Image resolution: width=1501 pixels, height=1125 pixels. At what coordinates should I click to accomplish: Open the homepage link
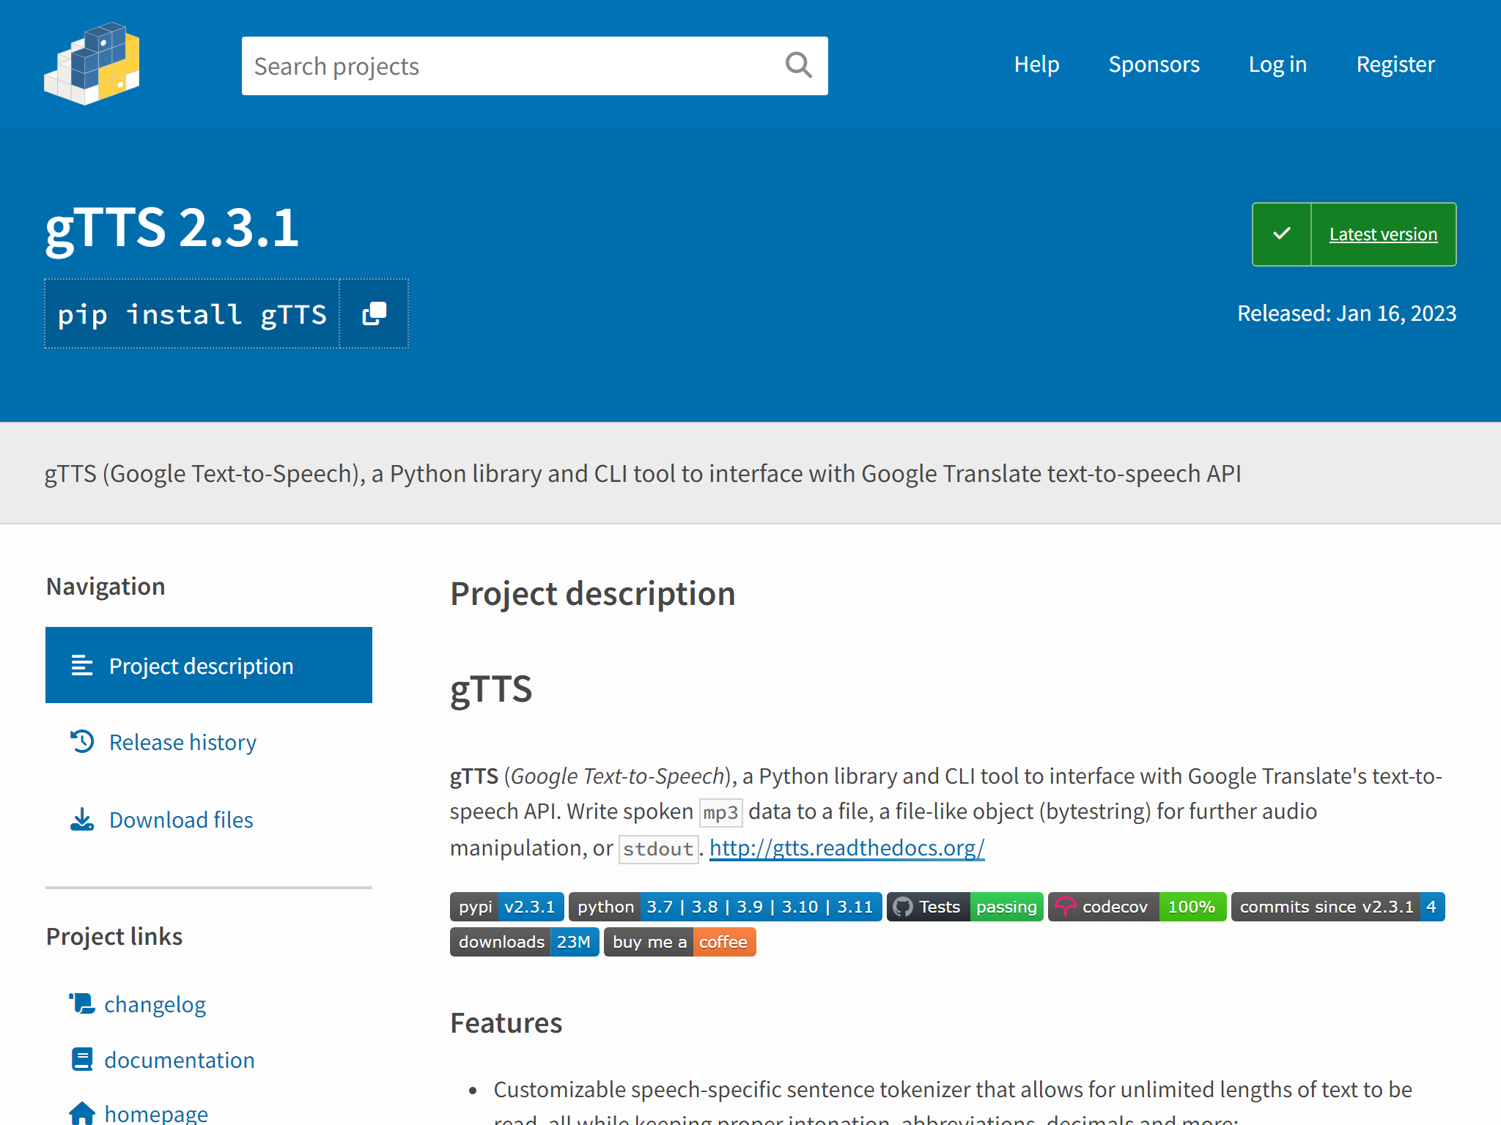click(156, 1113)
